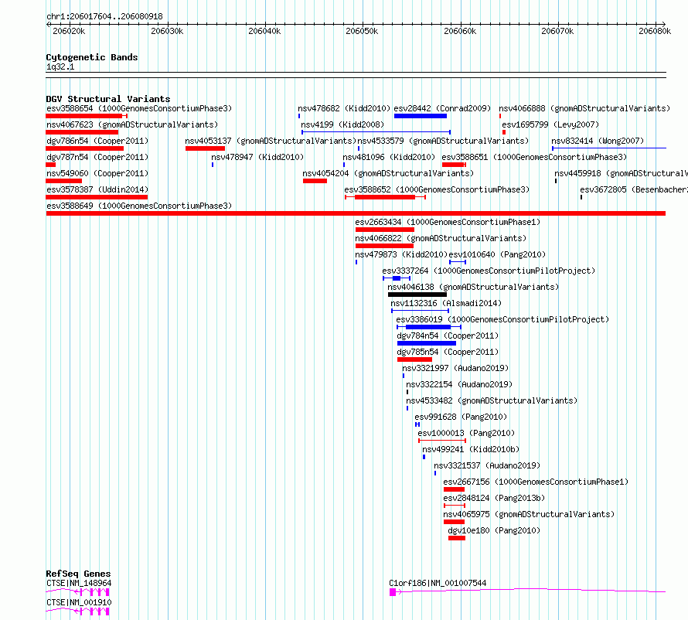
Task: Select esv991628 Pang2010 label
Action: point(461,417)
